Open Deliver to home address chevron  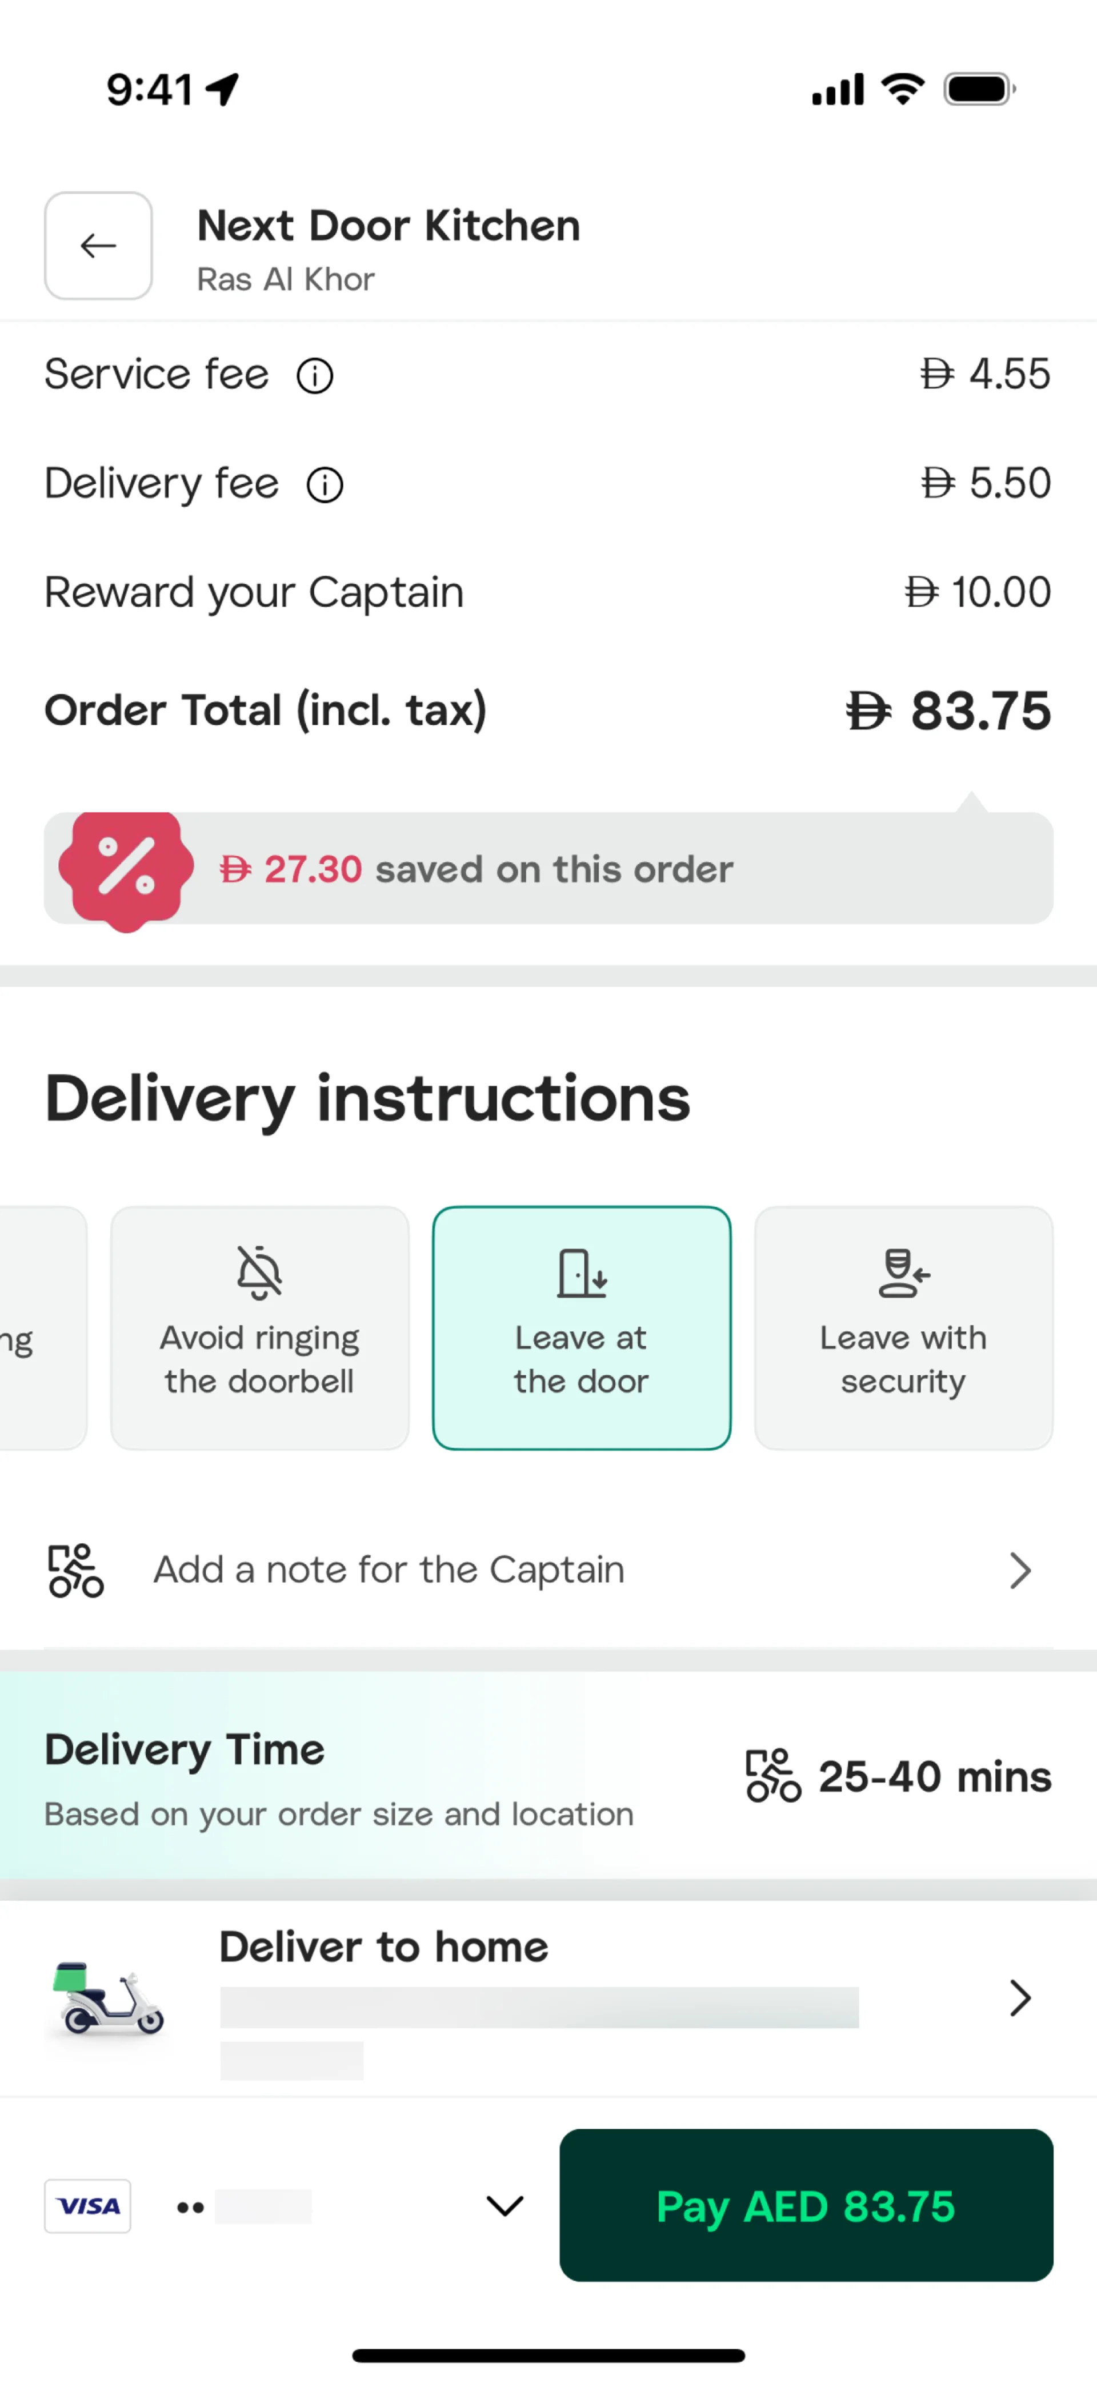(1020, 1998)
